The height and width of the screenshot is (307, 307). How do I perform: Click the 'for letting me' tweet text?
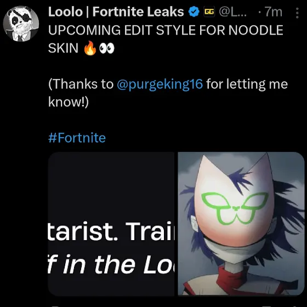pos(247,84)
